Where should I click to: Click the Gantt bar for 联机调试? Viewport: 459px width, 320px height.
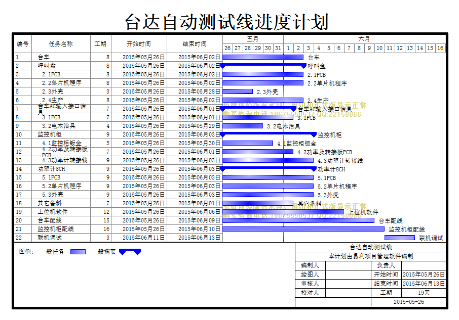(x=400, y=238)
